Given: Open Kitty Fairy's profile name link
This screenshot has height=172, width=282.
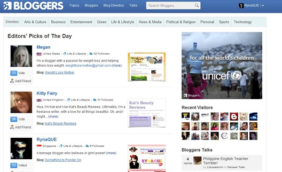Looking at the screenshot, I should click(x=47, y=94).
